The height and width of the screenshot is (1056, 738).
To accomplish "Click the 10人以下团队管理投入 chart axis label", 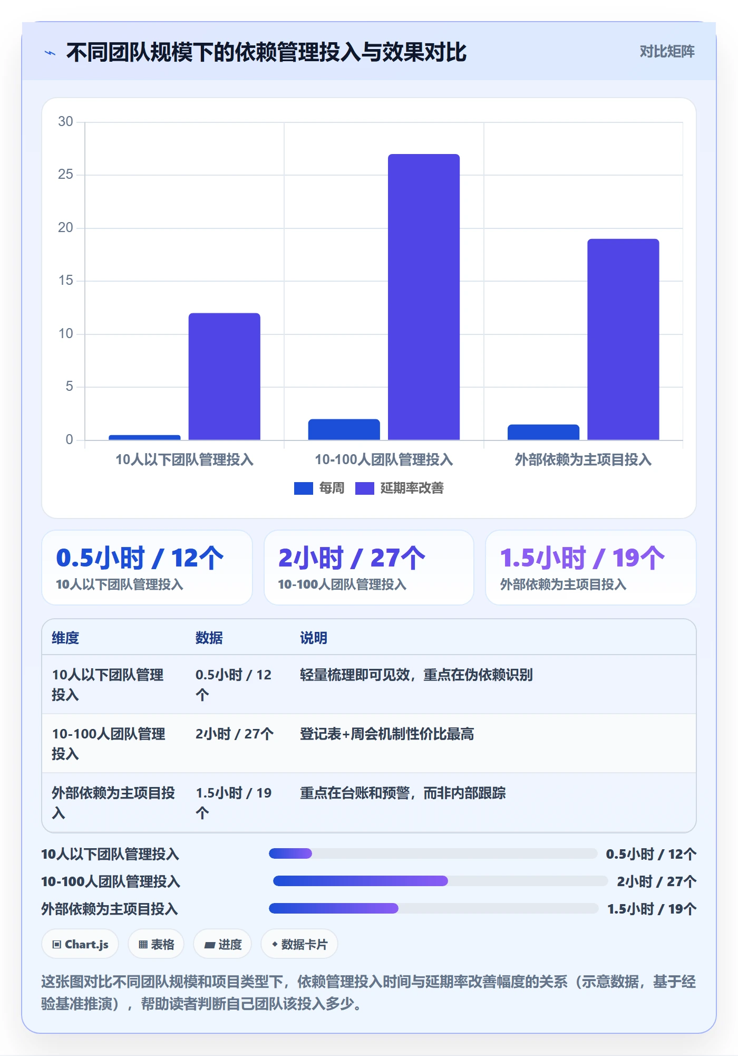I will click(184, 459).
